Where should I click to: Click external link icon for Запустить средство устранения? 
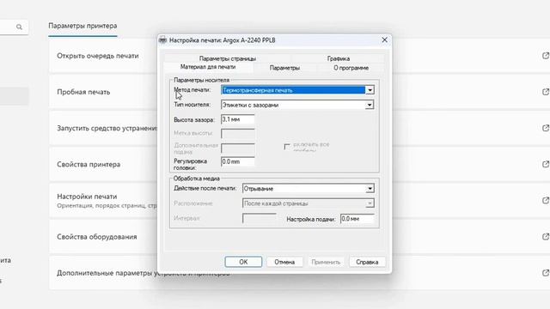[546, 128]
